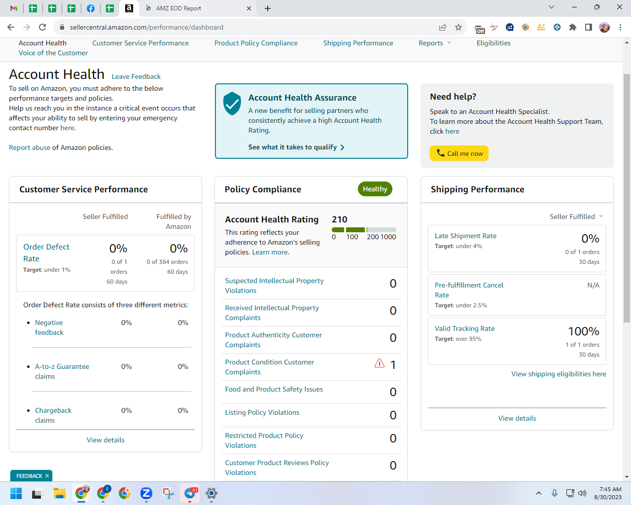Image resolution: width=631 pixels, height=505 pixels.
Task: Switch to the Facebook browser tab
Action: pyautogui.click(x=91, y=8)
